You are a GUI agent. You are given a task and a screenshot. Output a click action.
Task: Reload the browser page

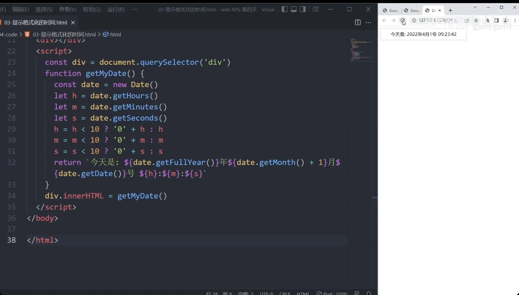402,20
